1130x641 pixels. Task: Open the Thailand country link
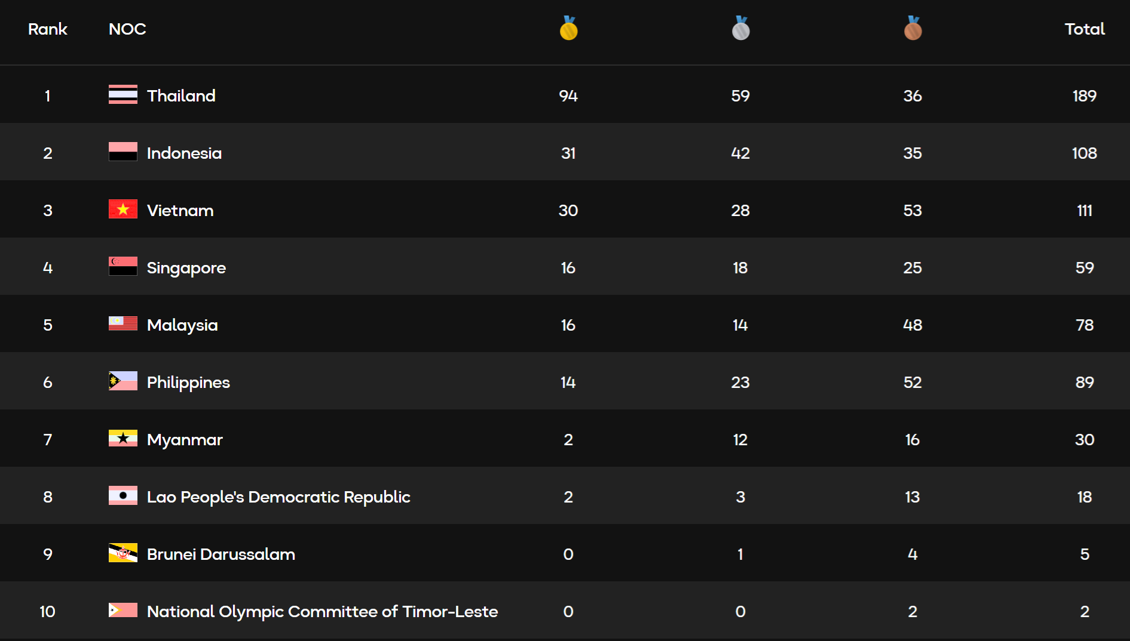(181, 95)
